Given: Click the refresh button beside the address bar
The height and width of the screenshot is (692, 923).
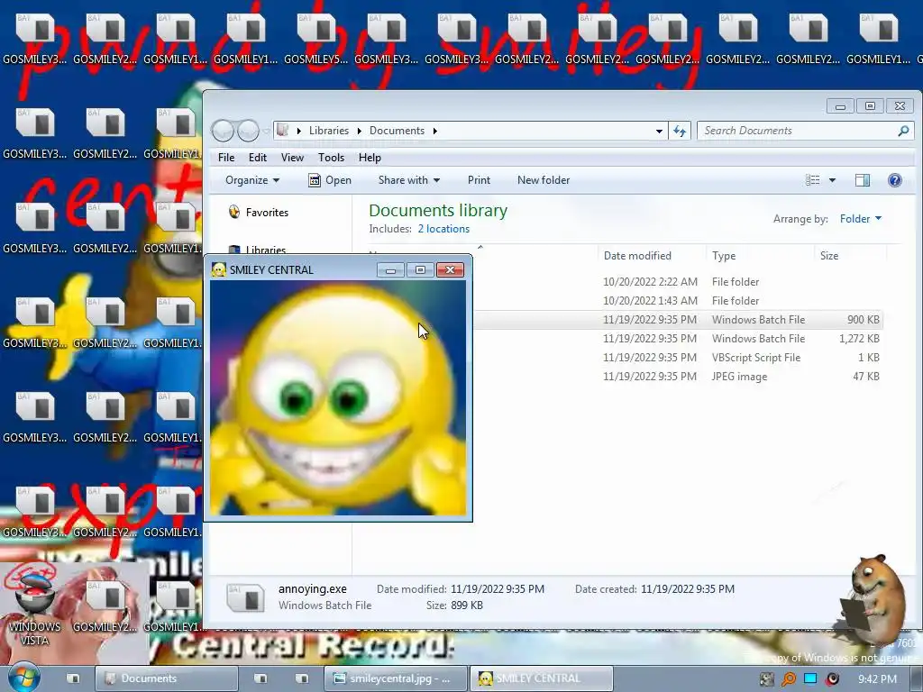Looking at the screenshot, I should (680, 131).
